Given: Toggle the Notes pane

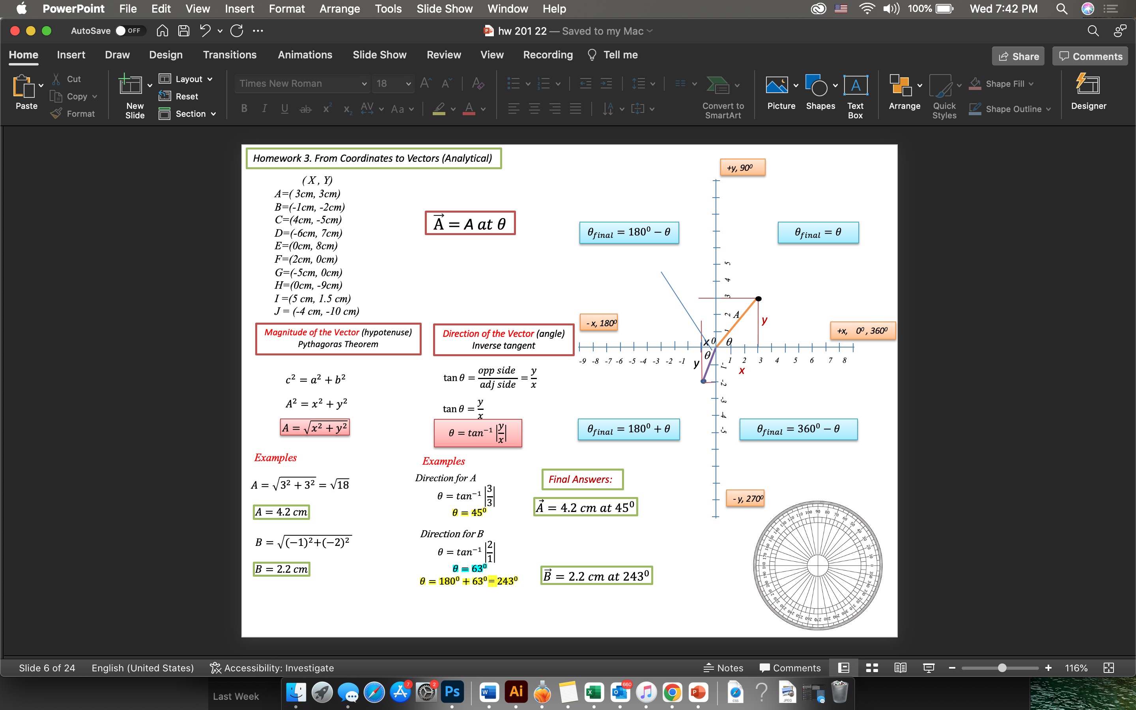Looking at the screenshot, I should pyautogui.click(x=723, y=668).
